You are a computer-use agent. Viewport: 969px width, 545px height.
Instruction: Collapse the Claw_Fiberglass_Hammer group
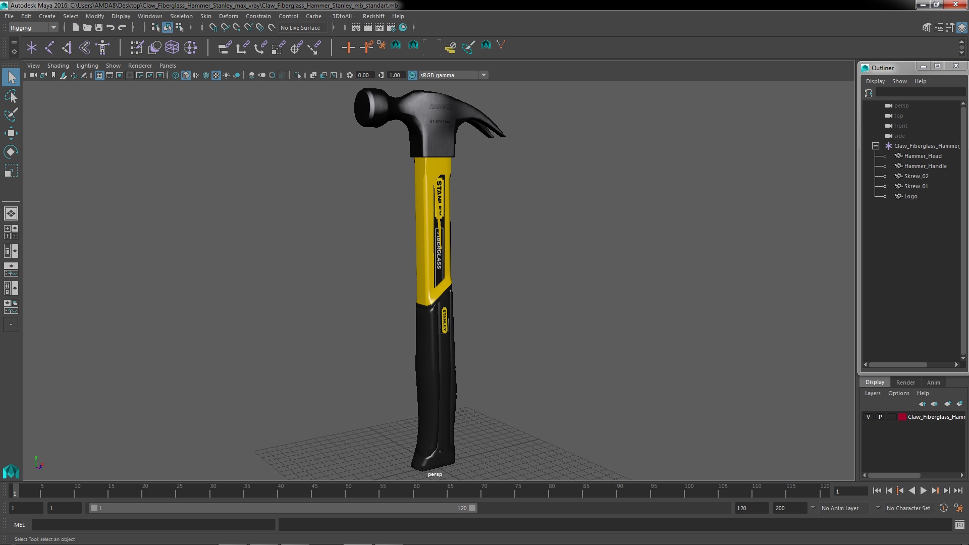click(876, 146)
